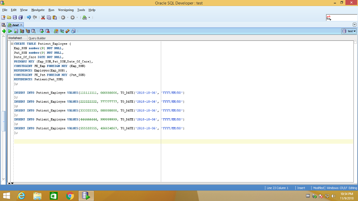Click the Copy icon
Viewport: 358px width, 201px height.
[x=49, y=17]
